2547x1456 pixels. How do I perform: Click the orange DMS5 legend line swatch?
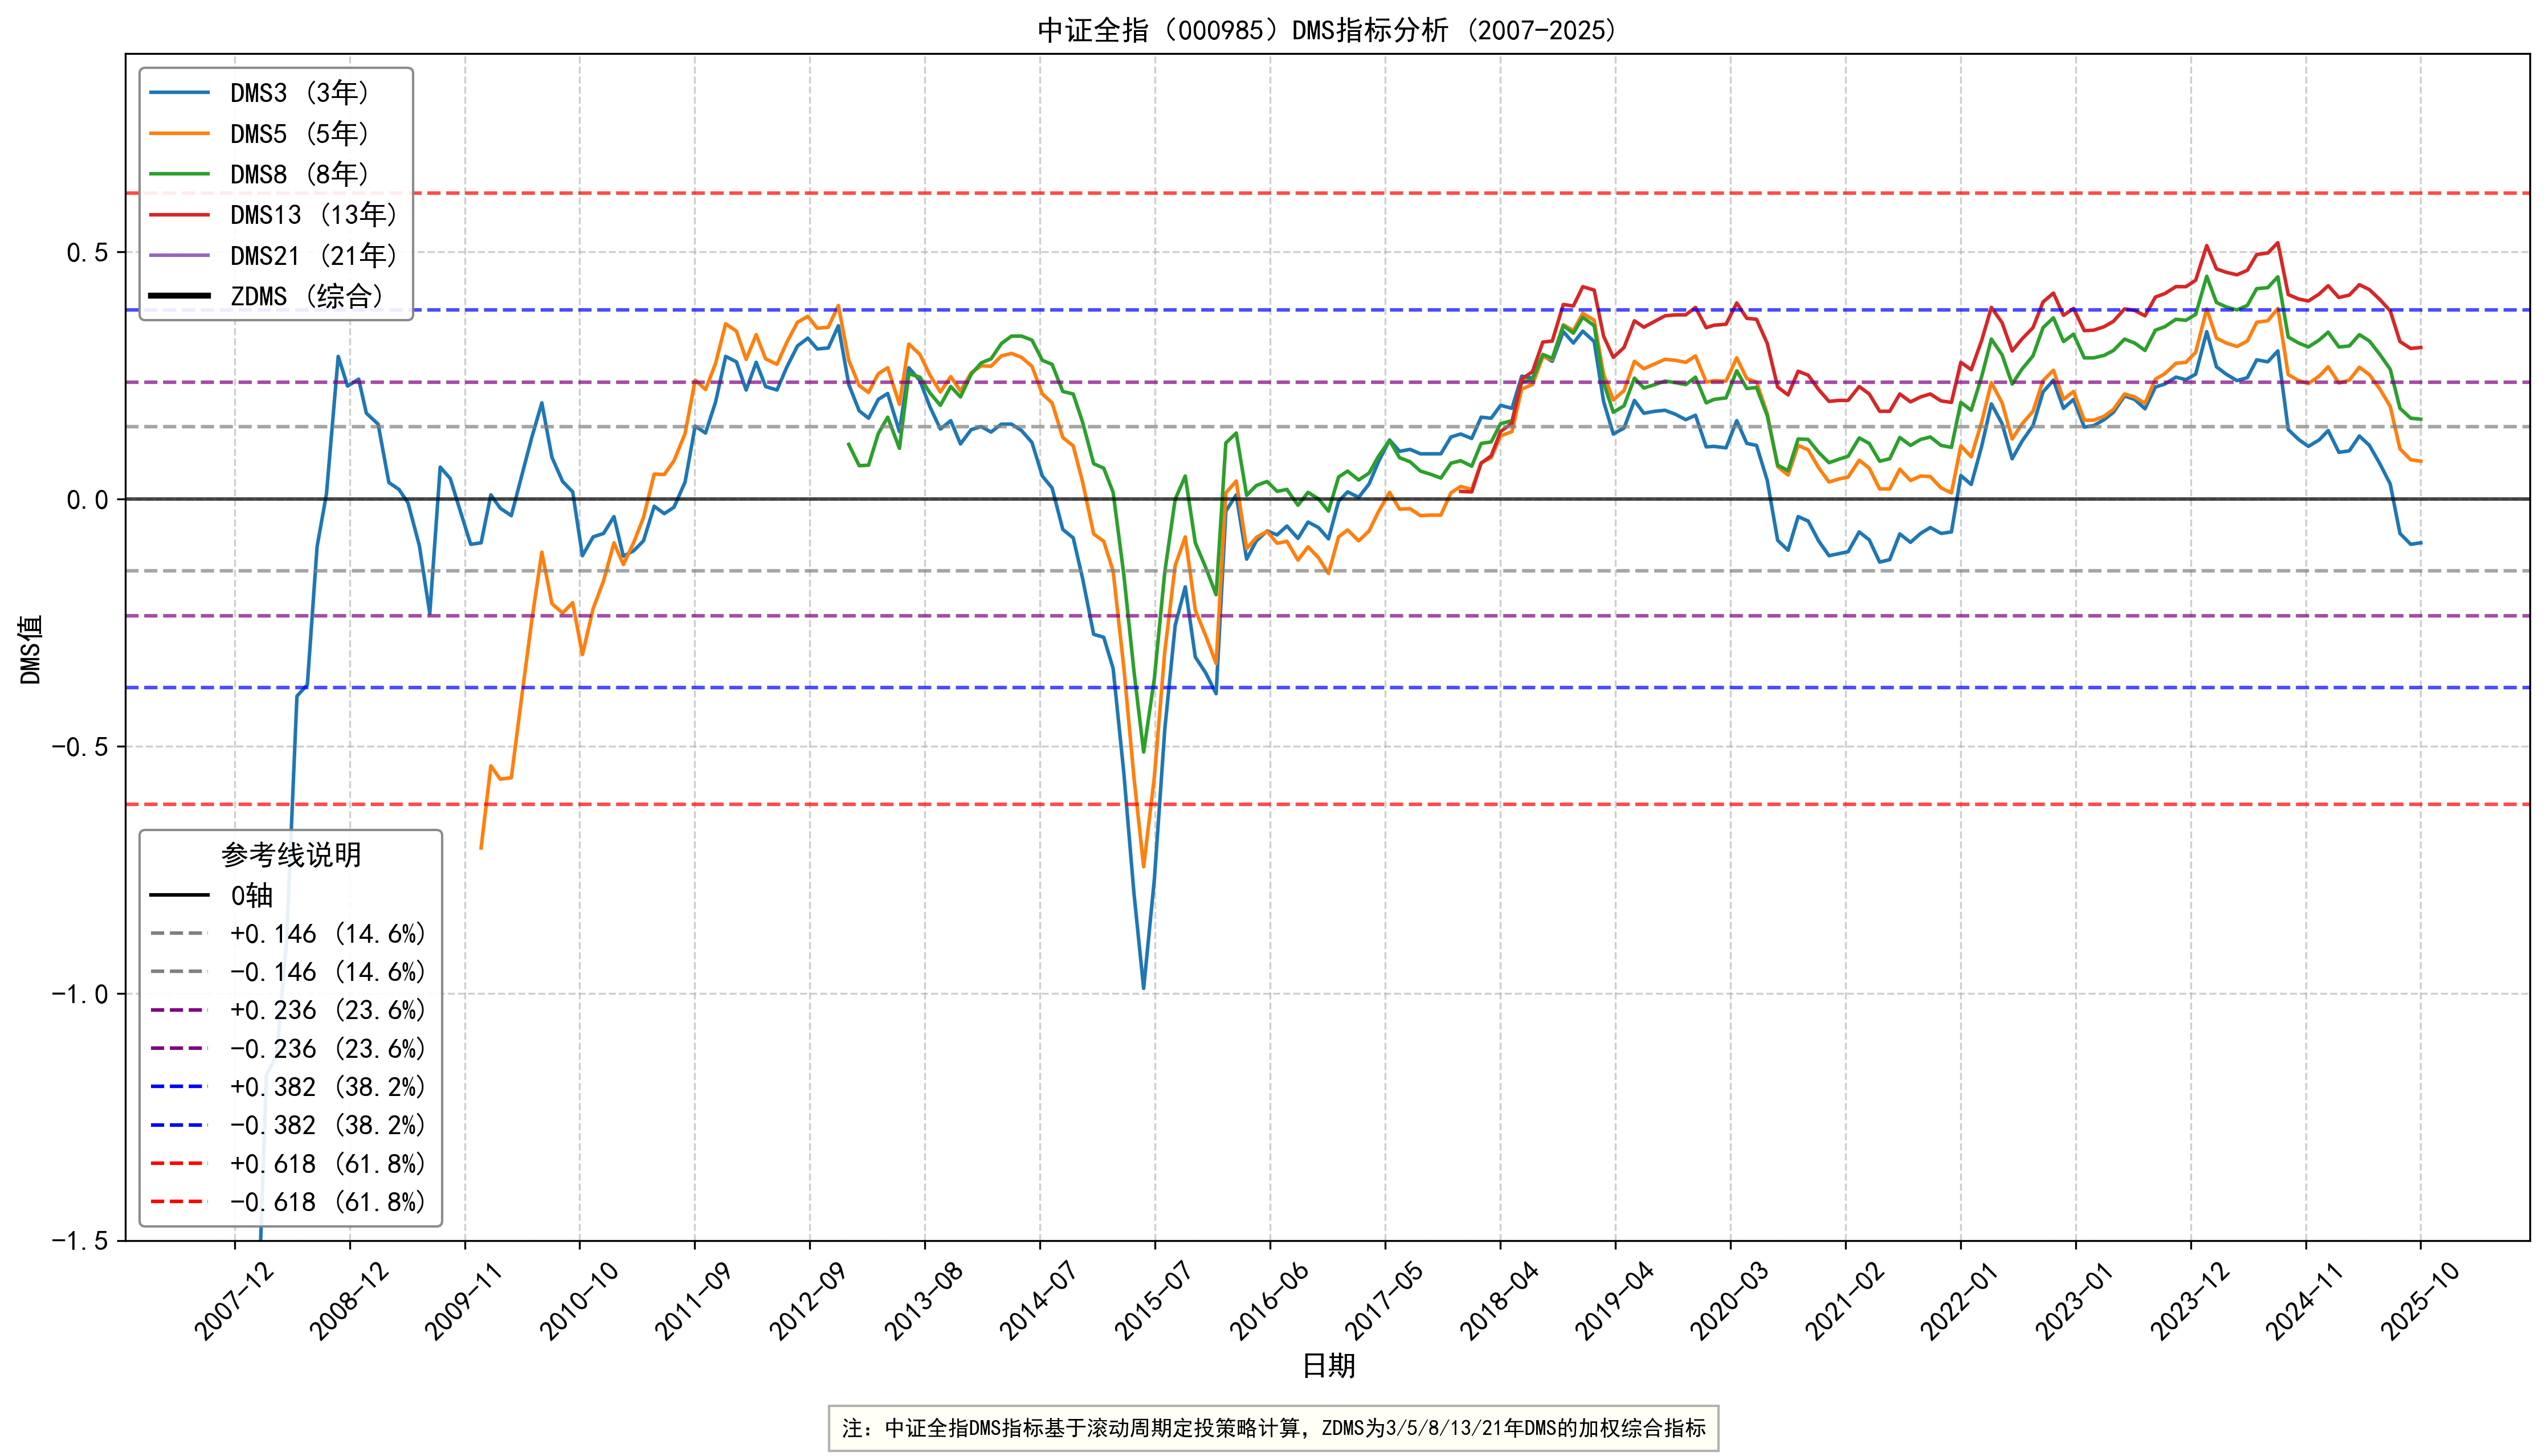[x=180, y=134]
